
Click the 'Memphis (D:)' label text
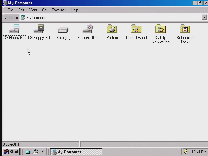[87, 38]
